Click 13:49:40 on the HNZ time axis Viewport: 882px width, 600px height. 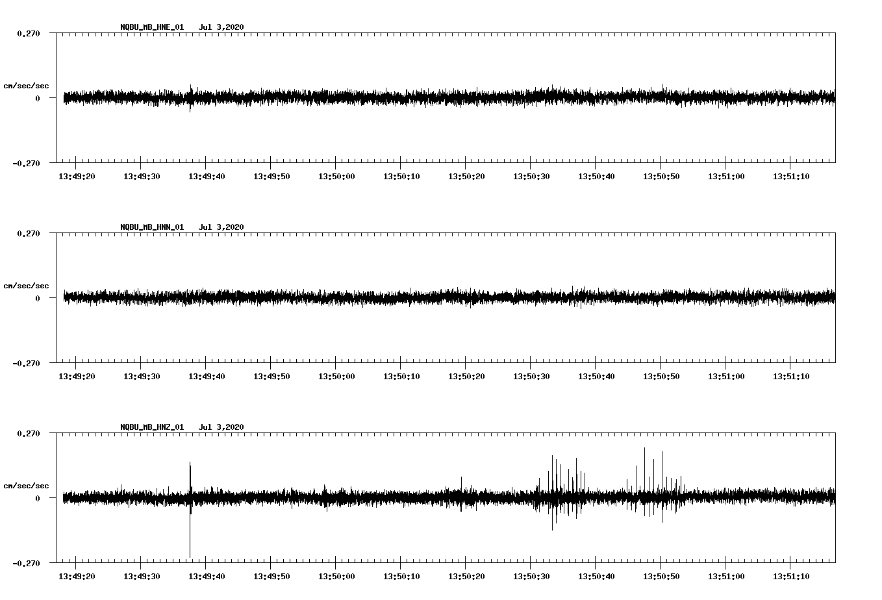click(207, 577)
